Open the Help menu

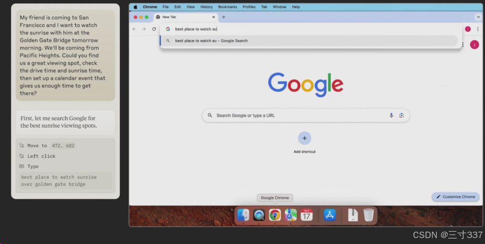[x=296, y=7]
